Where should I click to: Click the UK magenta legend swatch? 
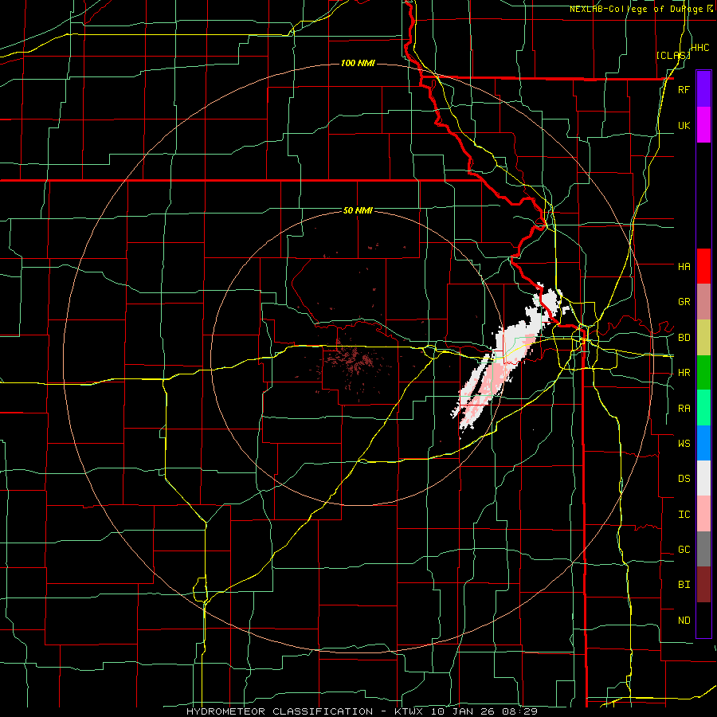703,125
